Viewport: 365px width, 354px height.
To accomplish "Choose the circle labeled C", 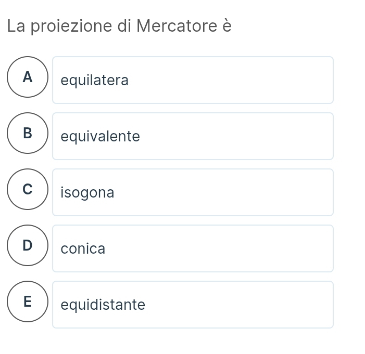I will (28, 189).
